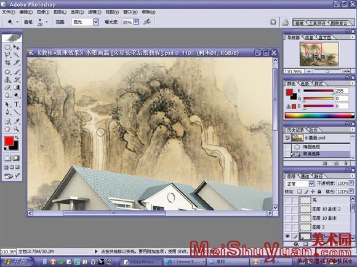Screen dimensions: 357x267
Task: Select the Notes tool
Action: [7, 122]
